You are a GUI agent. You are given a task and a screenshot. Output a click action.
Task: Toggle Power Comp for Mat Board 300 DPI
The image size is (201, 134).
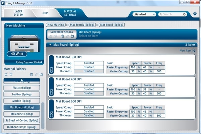(x=89, y=67)
